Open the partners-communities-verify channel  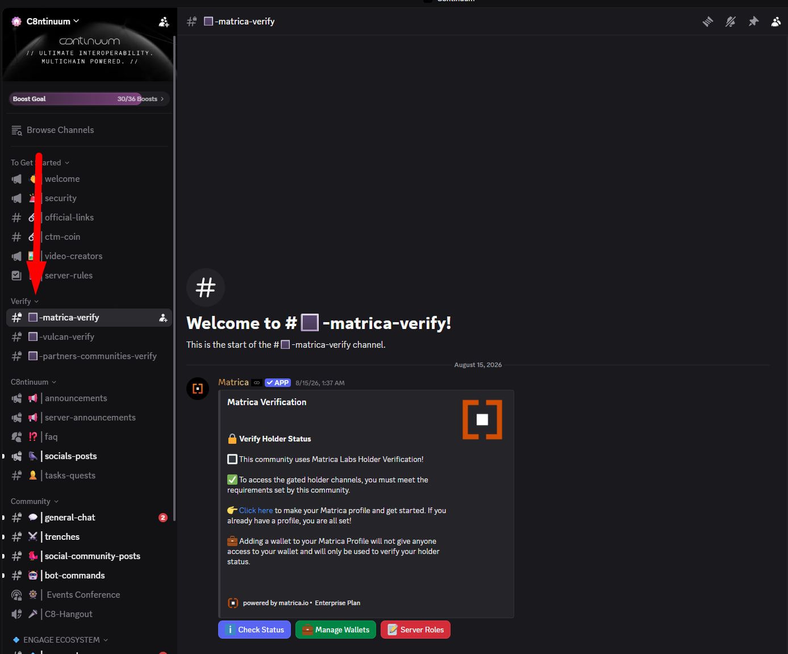click(89, 356)
